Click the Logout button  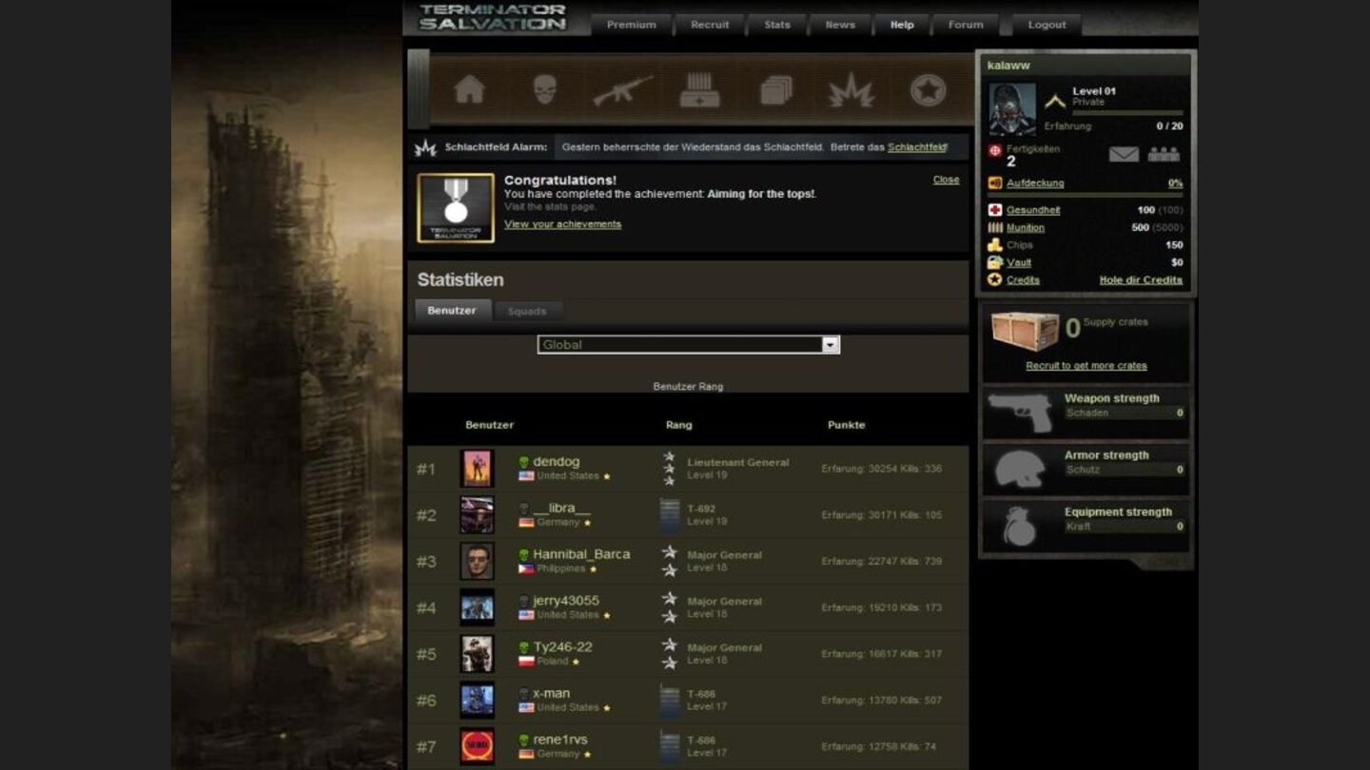coord(1047,25)
